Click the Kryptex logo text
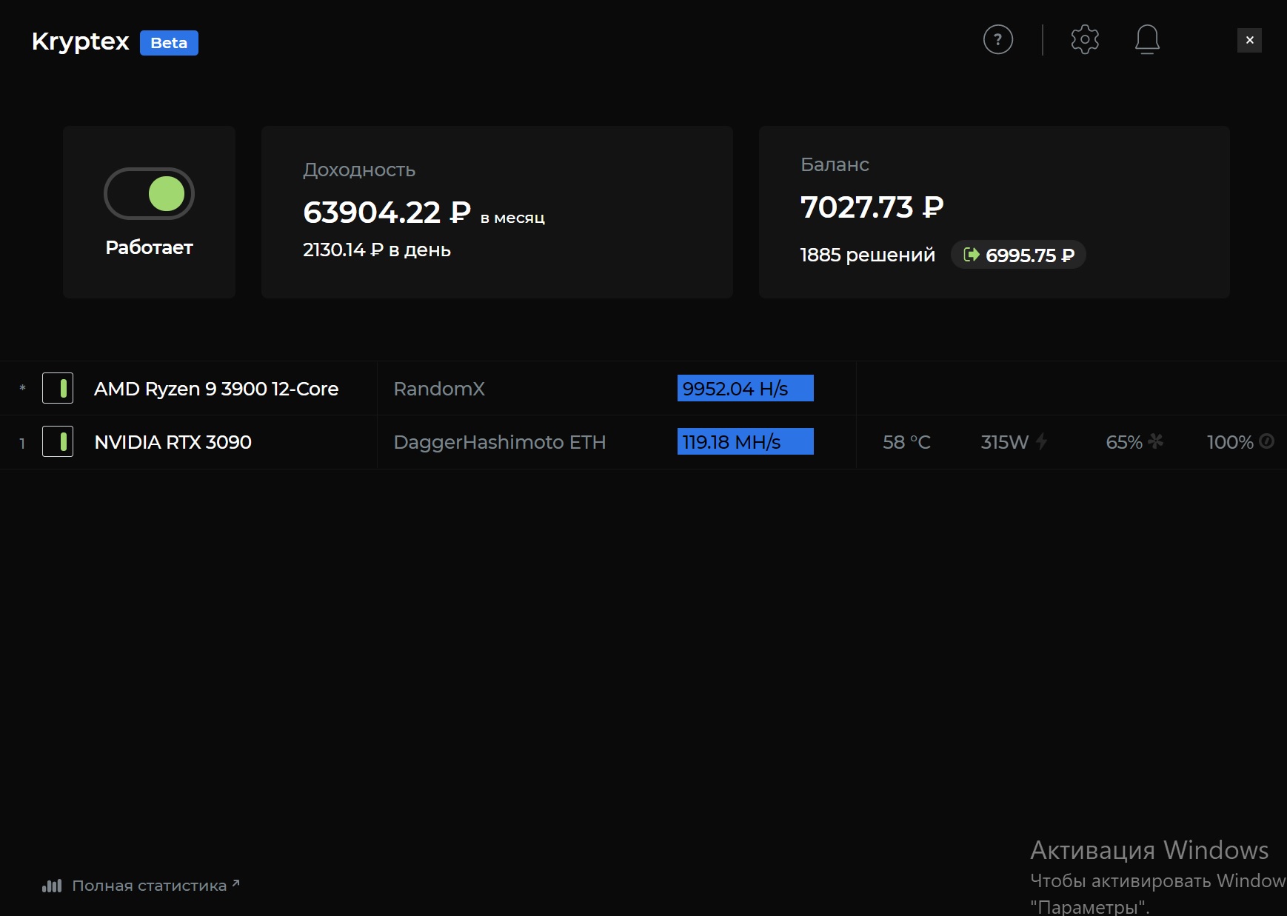 81,41
